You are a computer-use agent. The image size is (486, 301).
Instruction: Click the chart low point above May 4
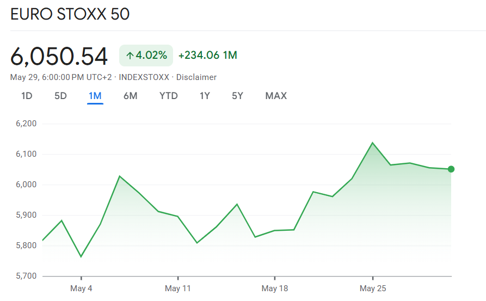click(x=81, y=257)
